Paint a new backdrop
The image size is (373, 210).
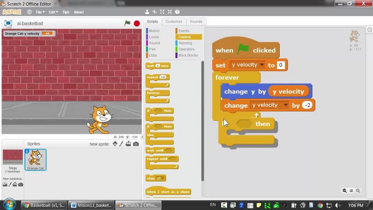[x=10, y=184]
